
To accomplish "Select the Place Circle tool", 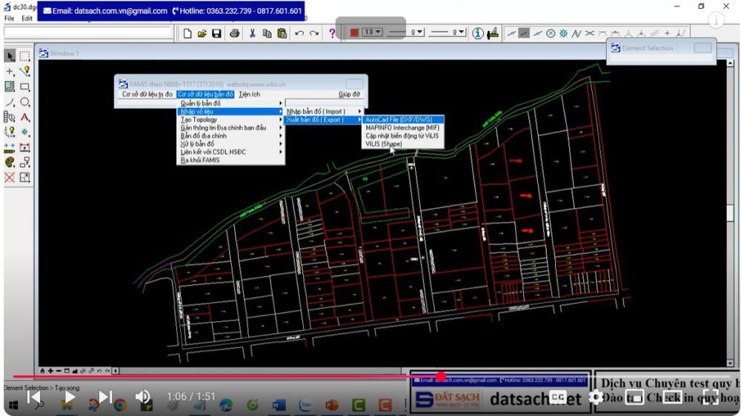I will click(25, 102).
